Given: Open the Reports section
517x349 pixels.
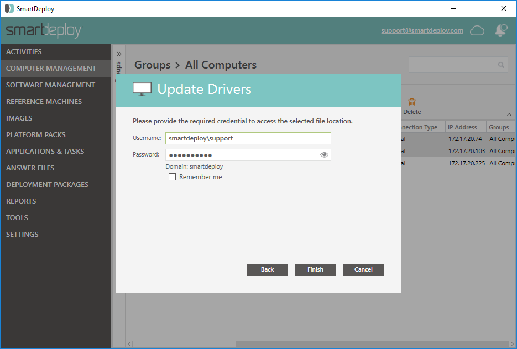Looking at the screenshot, I should coord(56,201).
